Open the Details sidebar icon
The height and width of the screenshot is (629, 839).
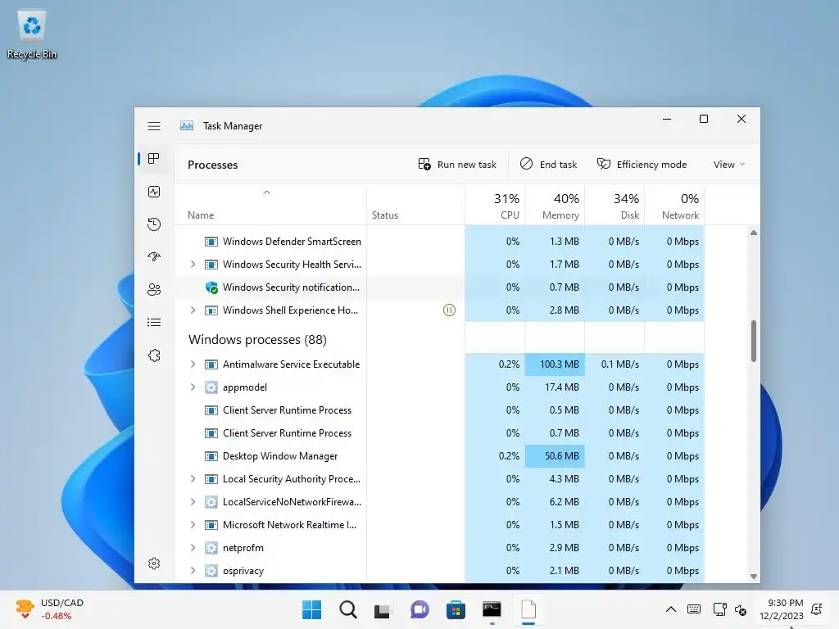point(154,322)
